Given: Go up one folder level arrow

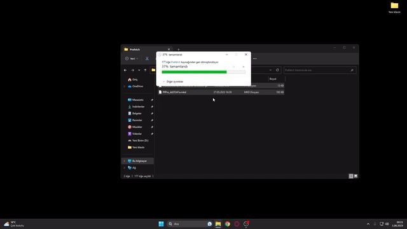Looking at the screenshot, I should point(146,70).
